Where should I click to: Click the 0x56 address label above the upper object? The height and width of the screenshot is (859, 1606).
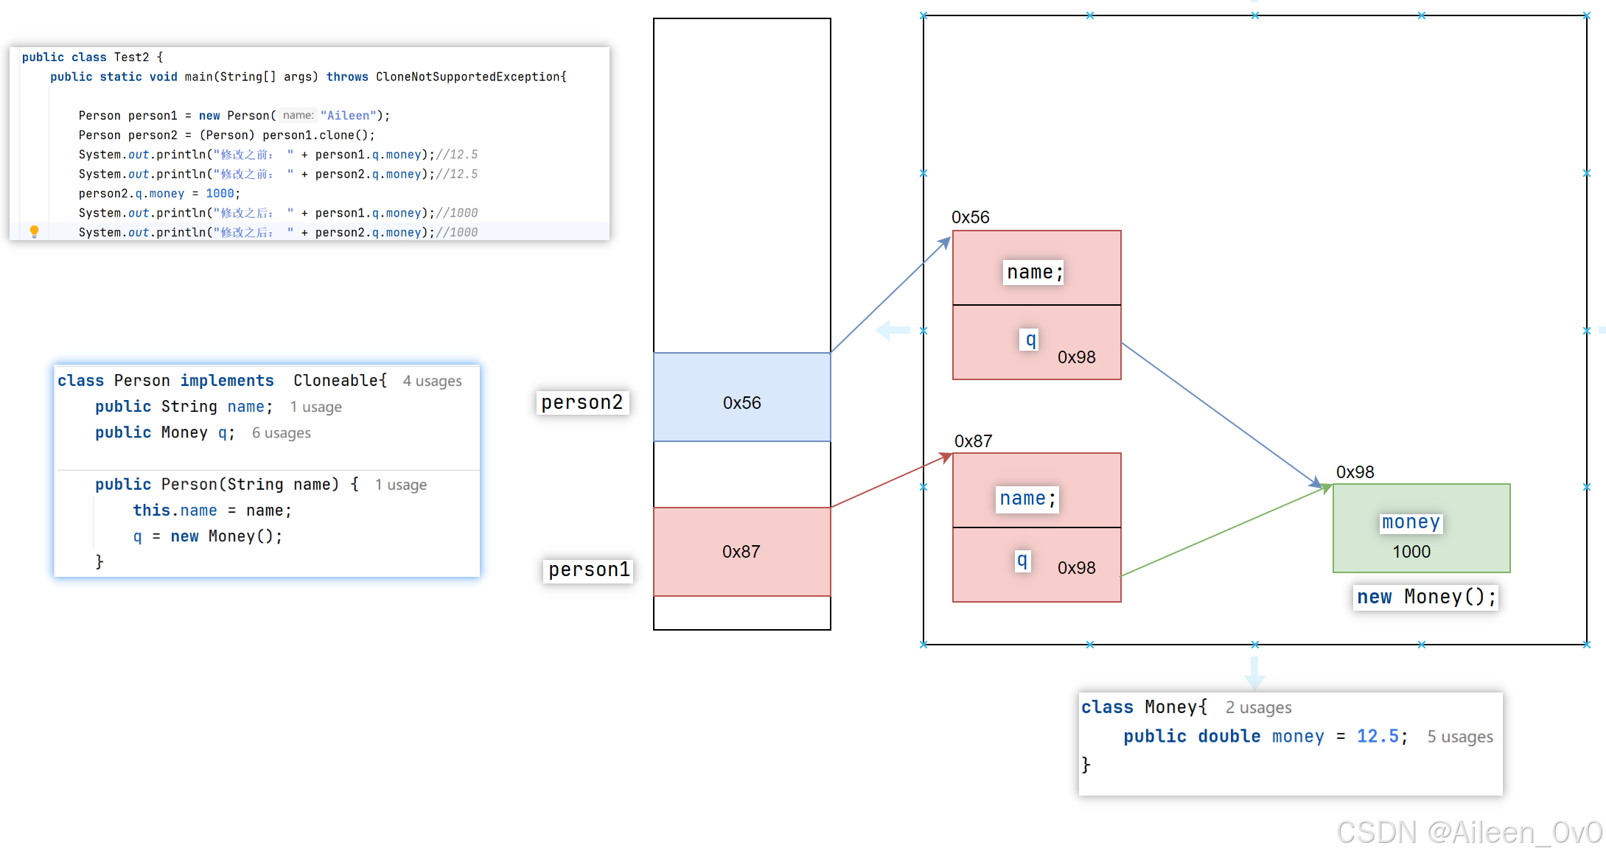pyautogui.click(x=971, y=217)
